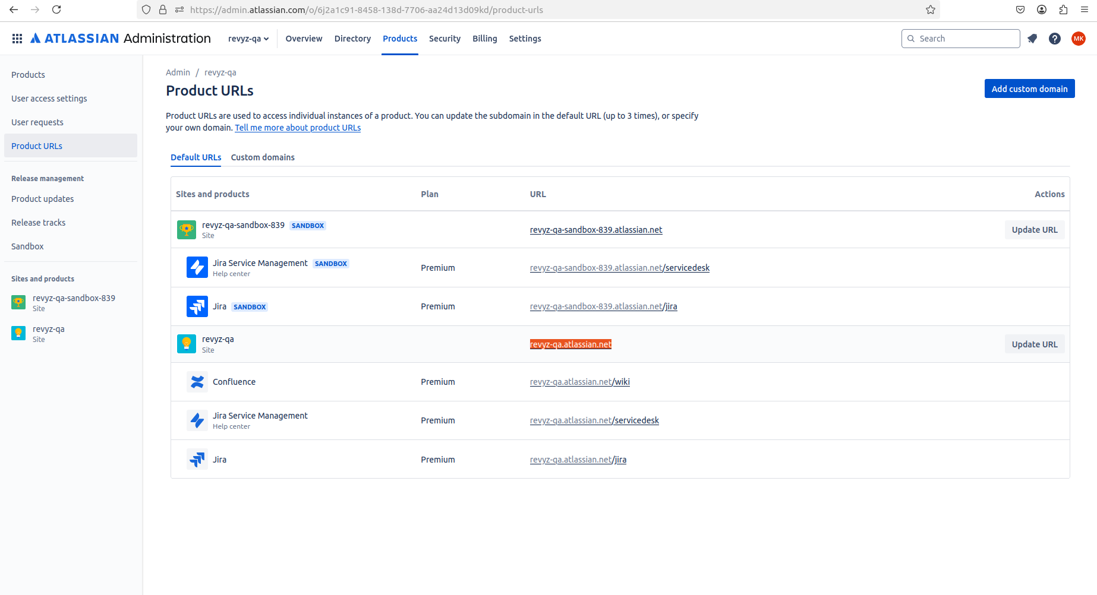The image size is (1097, 595).
Task: Click the Confluence product icon in table
Action: (197, 382)
